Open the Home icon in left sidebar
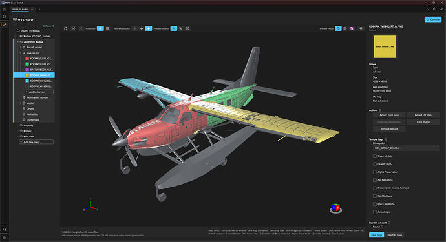The width and height of the screenshot is (446, 242). pyautogui.click(x=5, y=17)
